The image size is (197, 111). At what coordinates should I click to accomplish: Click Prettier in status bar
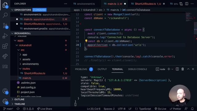pos(175,109)
